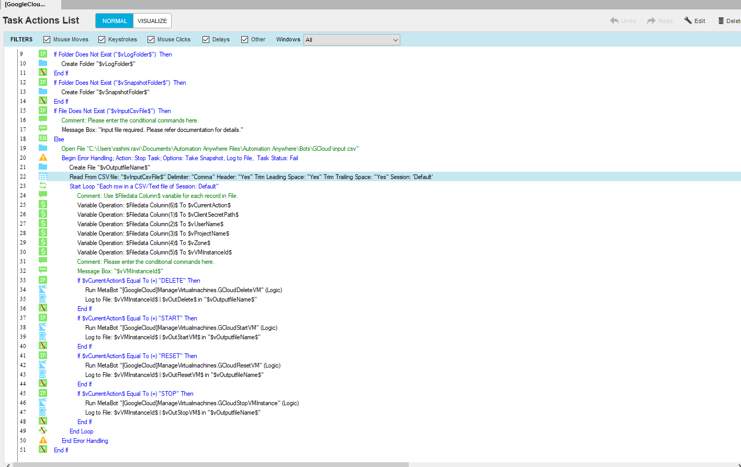Click the Edit wrench icon
The image size is (741, 467).
click(688, 21)
